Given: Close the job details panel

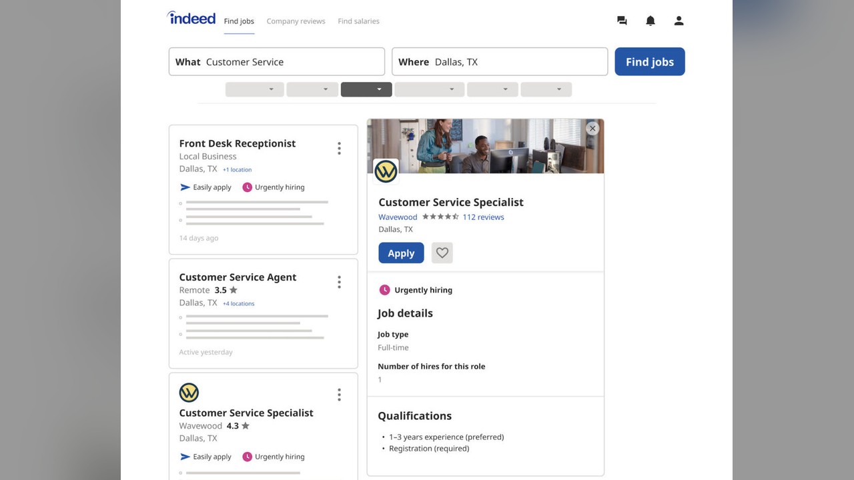Looking at the screenshot, I should coord(592,129).
